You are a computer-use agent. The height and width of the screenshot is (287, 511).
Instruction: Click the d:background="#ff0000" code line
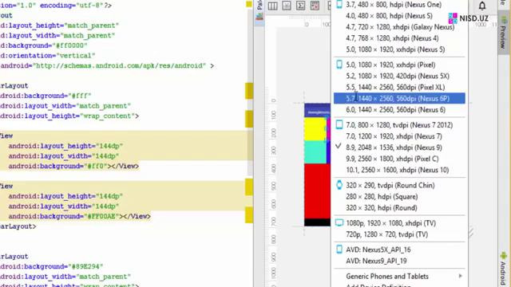(x=44, y=45)
